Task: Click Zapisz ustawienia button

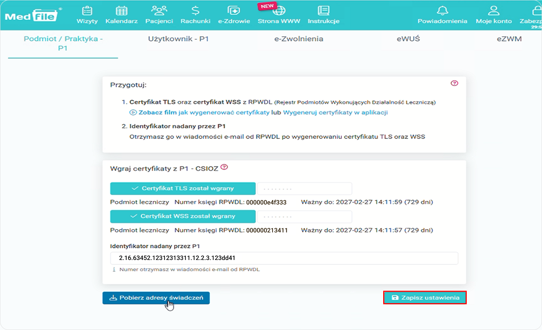Action: pos(425,298)
